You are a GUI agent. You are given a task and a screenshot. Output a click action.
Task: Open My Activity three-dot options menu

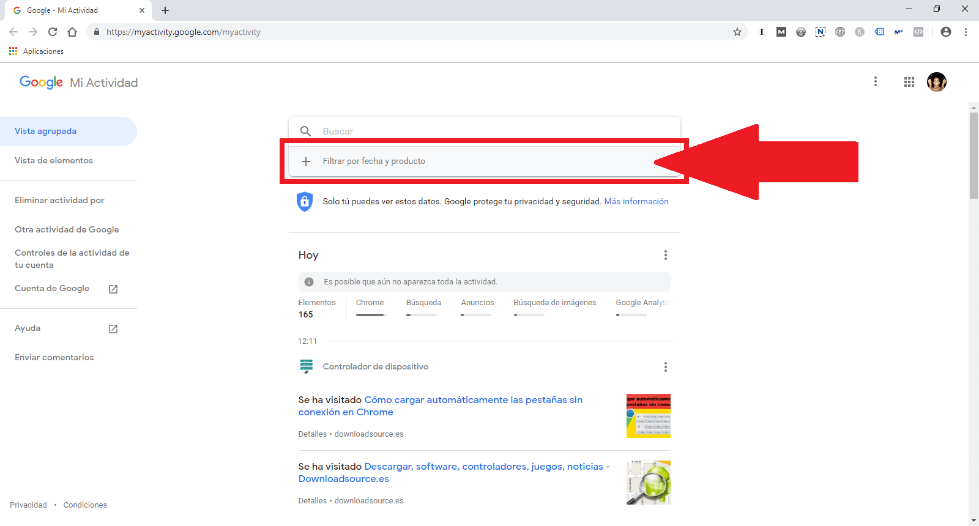(x=876, y=81)
